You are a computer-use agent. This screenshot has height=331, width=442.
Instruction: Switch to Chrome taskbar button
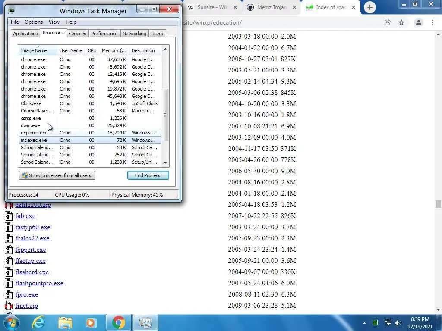(x=118, y=322)
